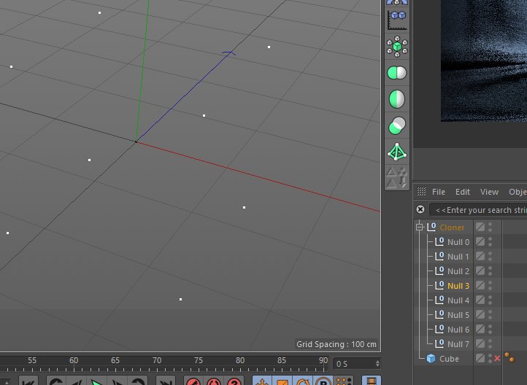Click the Cloner null object icon
527x385 pixels.
[x=431, y=227]
